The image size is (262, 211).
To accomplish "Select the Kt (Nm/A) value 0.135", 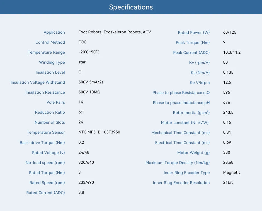I will tap(228, 72).
